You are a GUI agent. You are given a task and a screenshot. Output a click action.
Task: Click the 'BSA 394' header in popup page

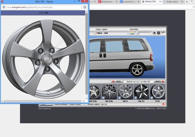pos(44,13)
